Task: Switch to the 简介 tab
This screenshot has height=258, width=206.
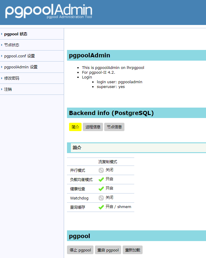Action: click(75, 127)
